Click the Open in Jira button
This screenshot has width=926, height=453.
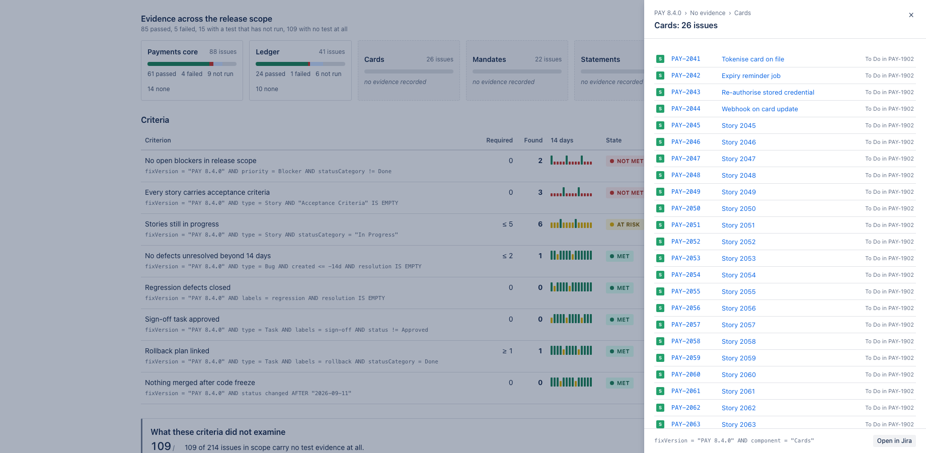[894, 440]
